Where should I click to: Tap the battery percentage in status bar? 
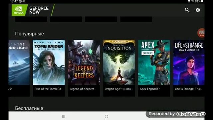pyautogui.click(x=198, y=1)
